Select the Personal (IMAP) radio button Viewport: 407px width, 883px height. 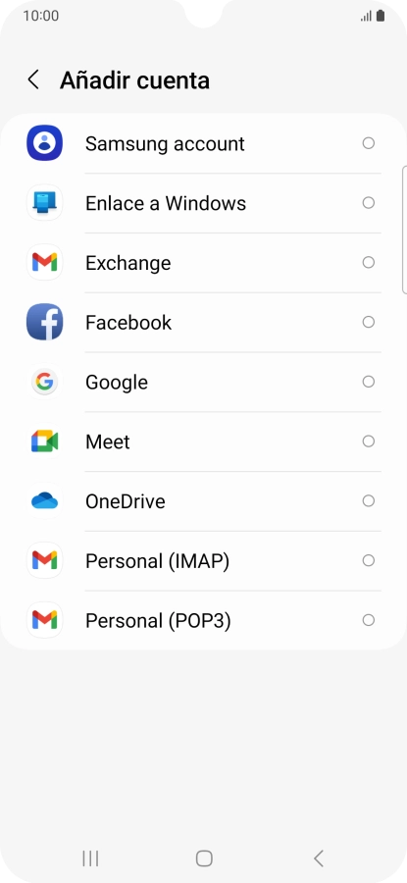tap(369, 561)
